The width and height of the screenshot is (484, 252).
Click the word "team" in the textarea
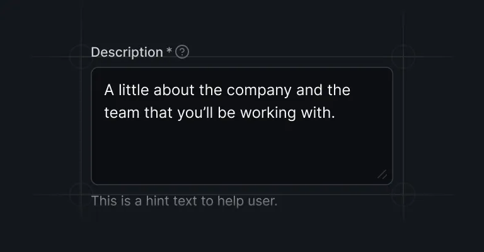coord(122,113)
